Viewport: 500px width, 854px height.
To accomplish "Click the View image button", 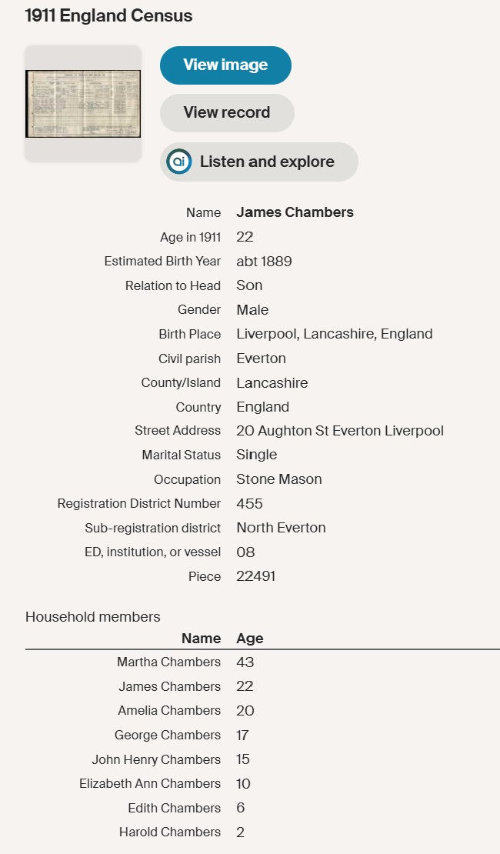I will [x=225, y=65].
